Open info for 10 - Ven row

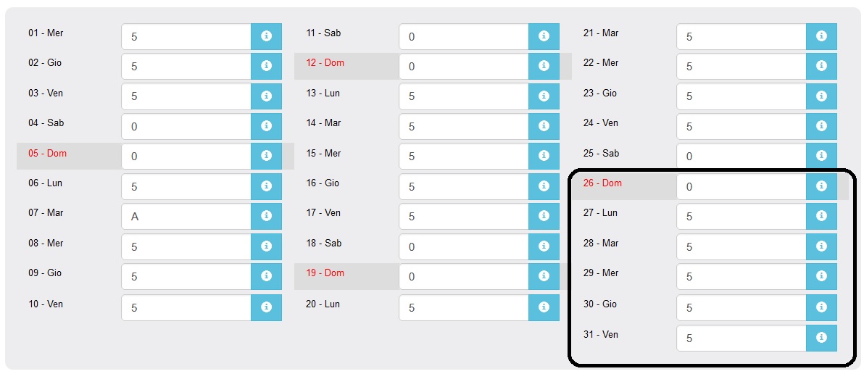(x=266, y=307)
